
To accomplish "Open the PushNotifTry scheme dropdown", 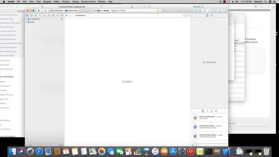I will [x=57, y=10].
